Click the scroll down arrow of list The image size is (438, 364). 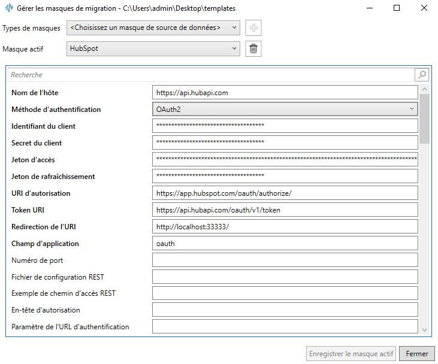424,329
